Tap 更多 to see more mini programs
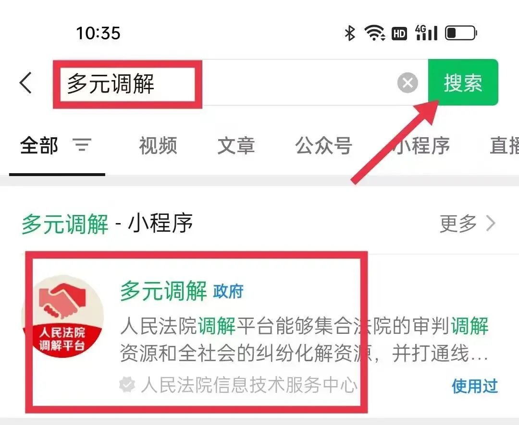 click(x=458, y=224)
